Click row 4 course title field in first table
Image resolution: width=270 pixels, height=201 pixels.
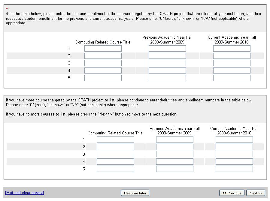coord(103,70)
